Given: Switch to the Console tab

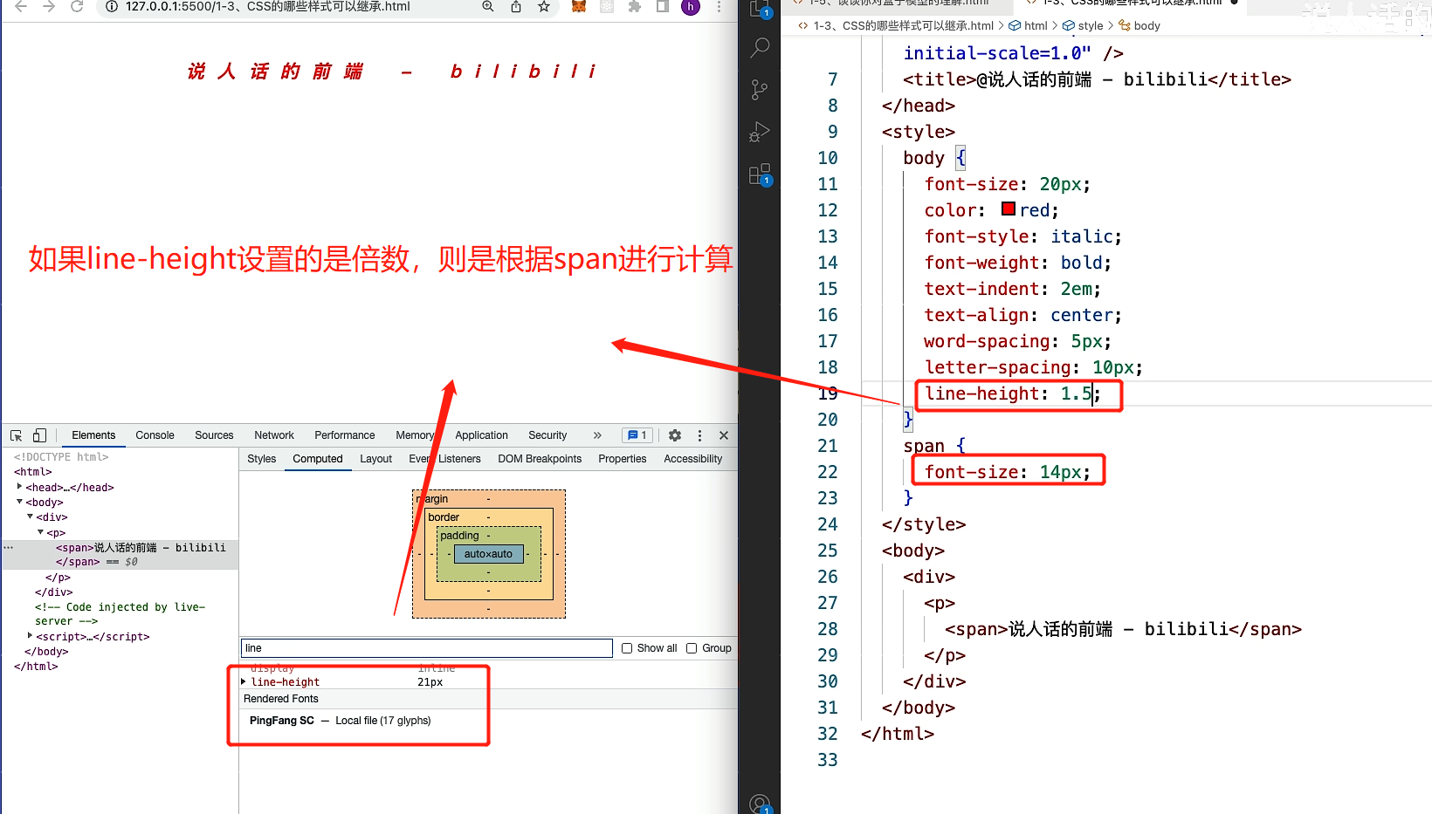Looking at the screenshot, I should [x=155, y=435].
